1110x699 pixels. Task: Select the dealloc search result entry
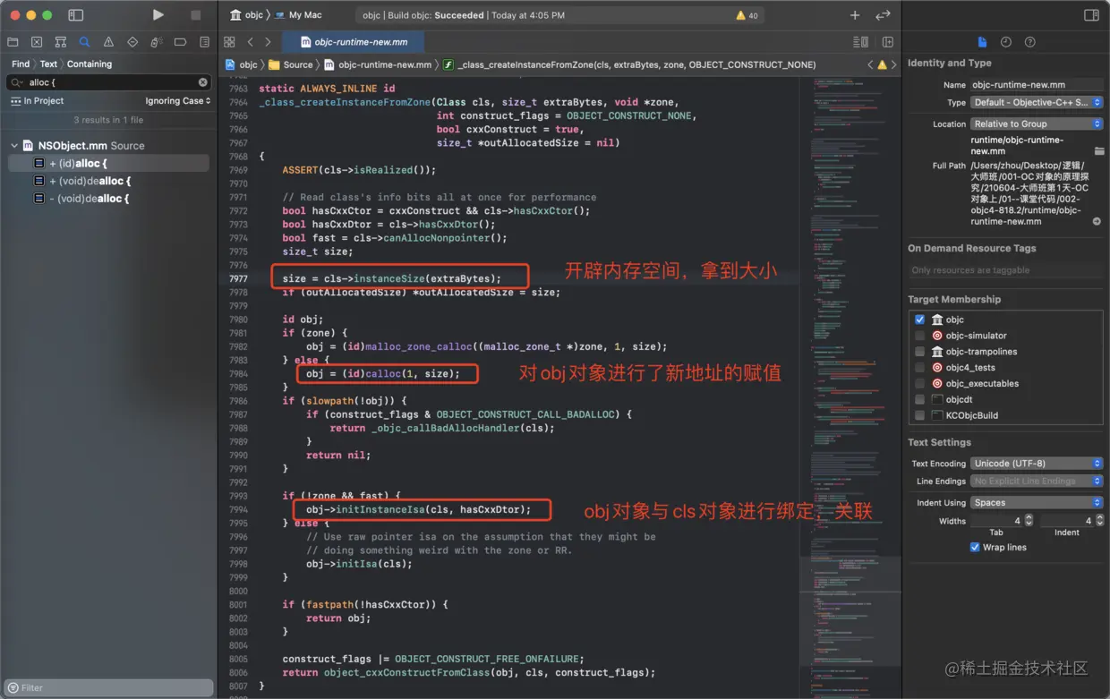coord(95,181)
